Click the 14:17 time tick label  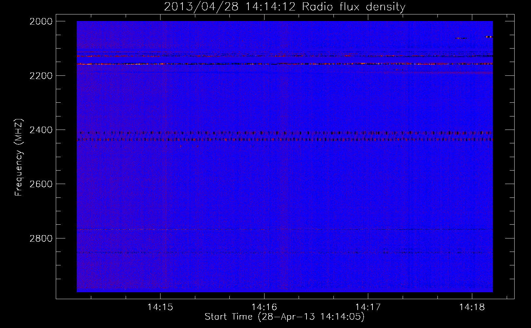coord(368,307)
